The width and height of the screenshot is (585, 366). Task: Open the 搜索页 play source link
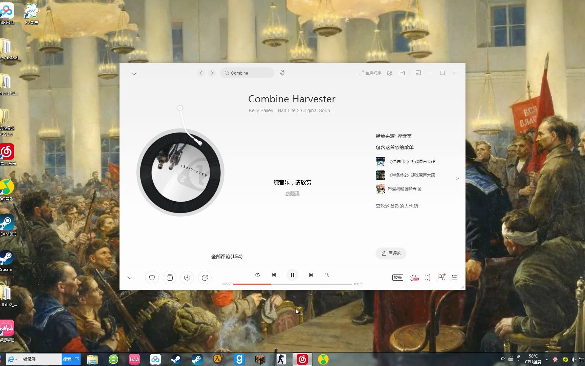click(x=405, y=136)
